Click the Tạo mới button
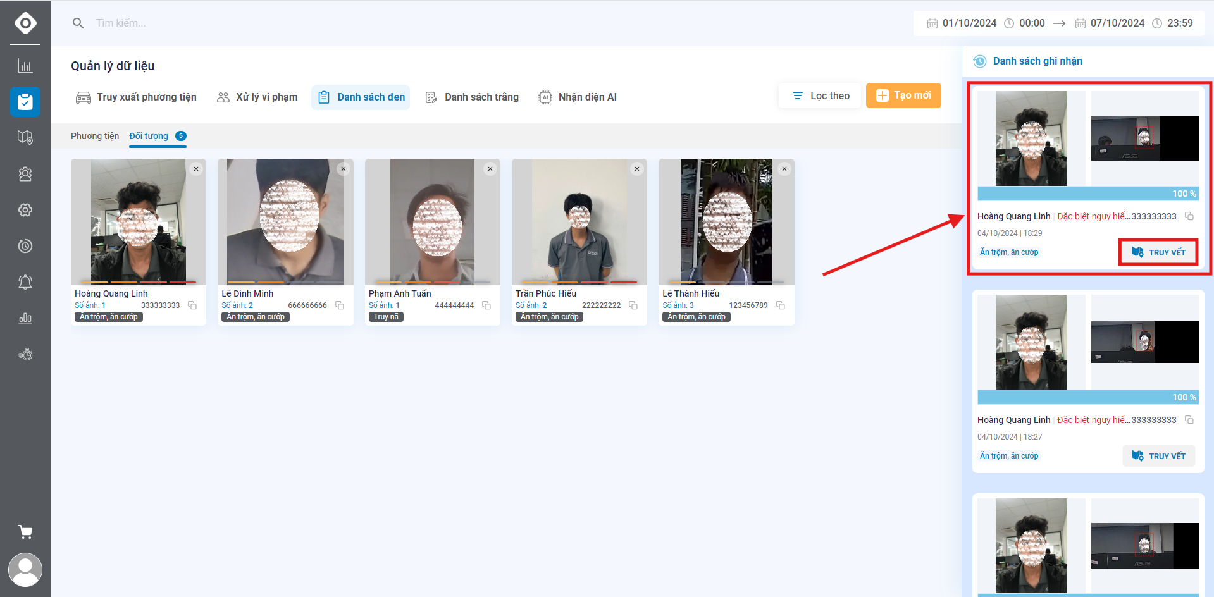 [903, 95]
